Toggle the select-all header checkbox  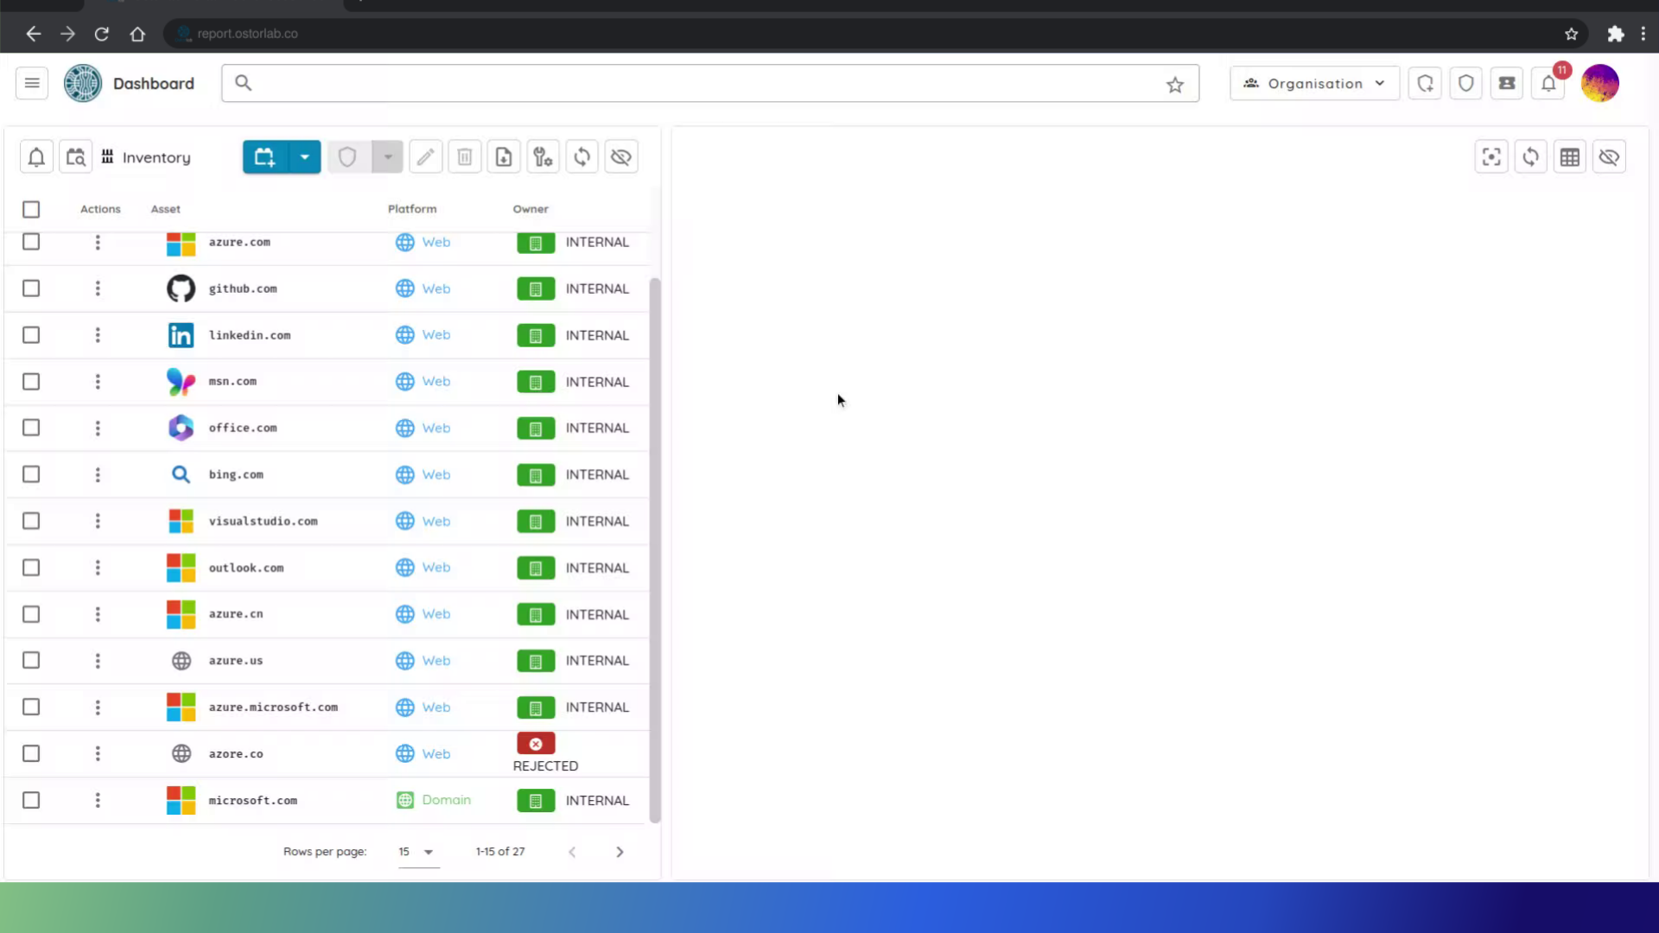pos(31,209)
